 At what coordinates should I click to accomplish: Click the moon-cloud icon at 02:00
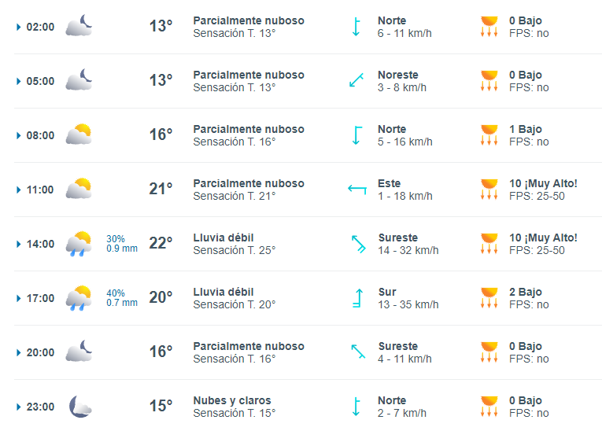(79, 25)
